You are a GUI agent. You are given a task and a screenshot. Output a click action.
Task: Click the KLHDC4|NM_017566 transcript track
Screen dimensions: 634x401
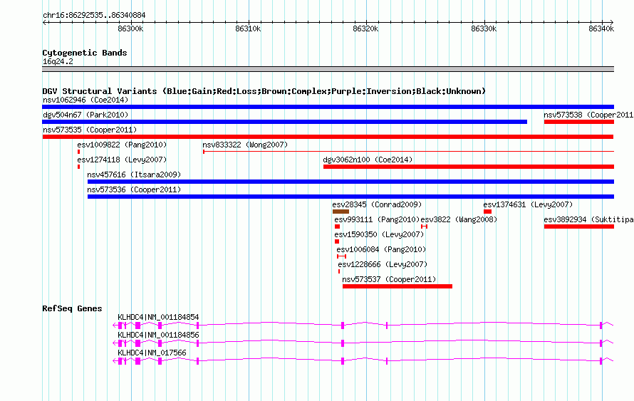point(363,360)
